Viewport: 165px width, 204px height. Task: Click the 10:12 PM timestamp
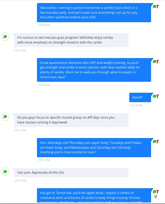coord(20,181)
